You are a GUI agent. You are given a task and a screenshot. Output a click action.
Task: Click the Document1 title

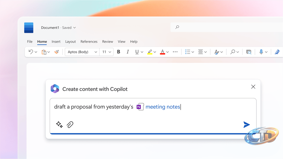coord(50,27)
